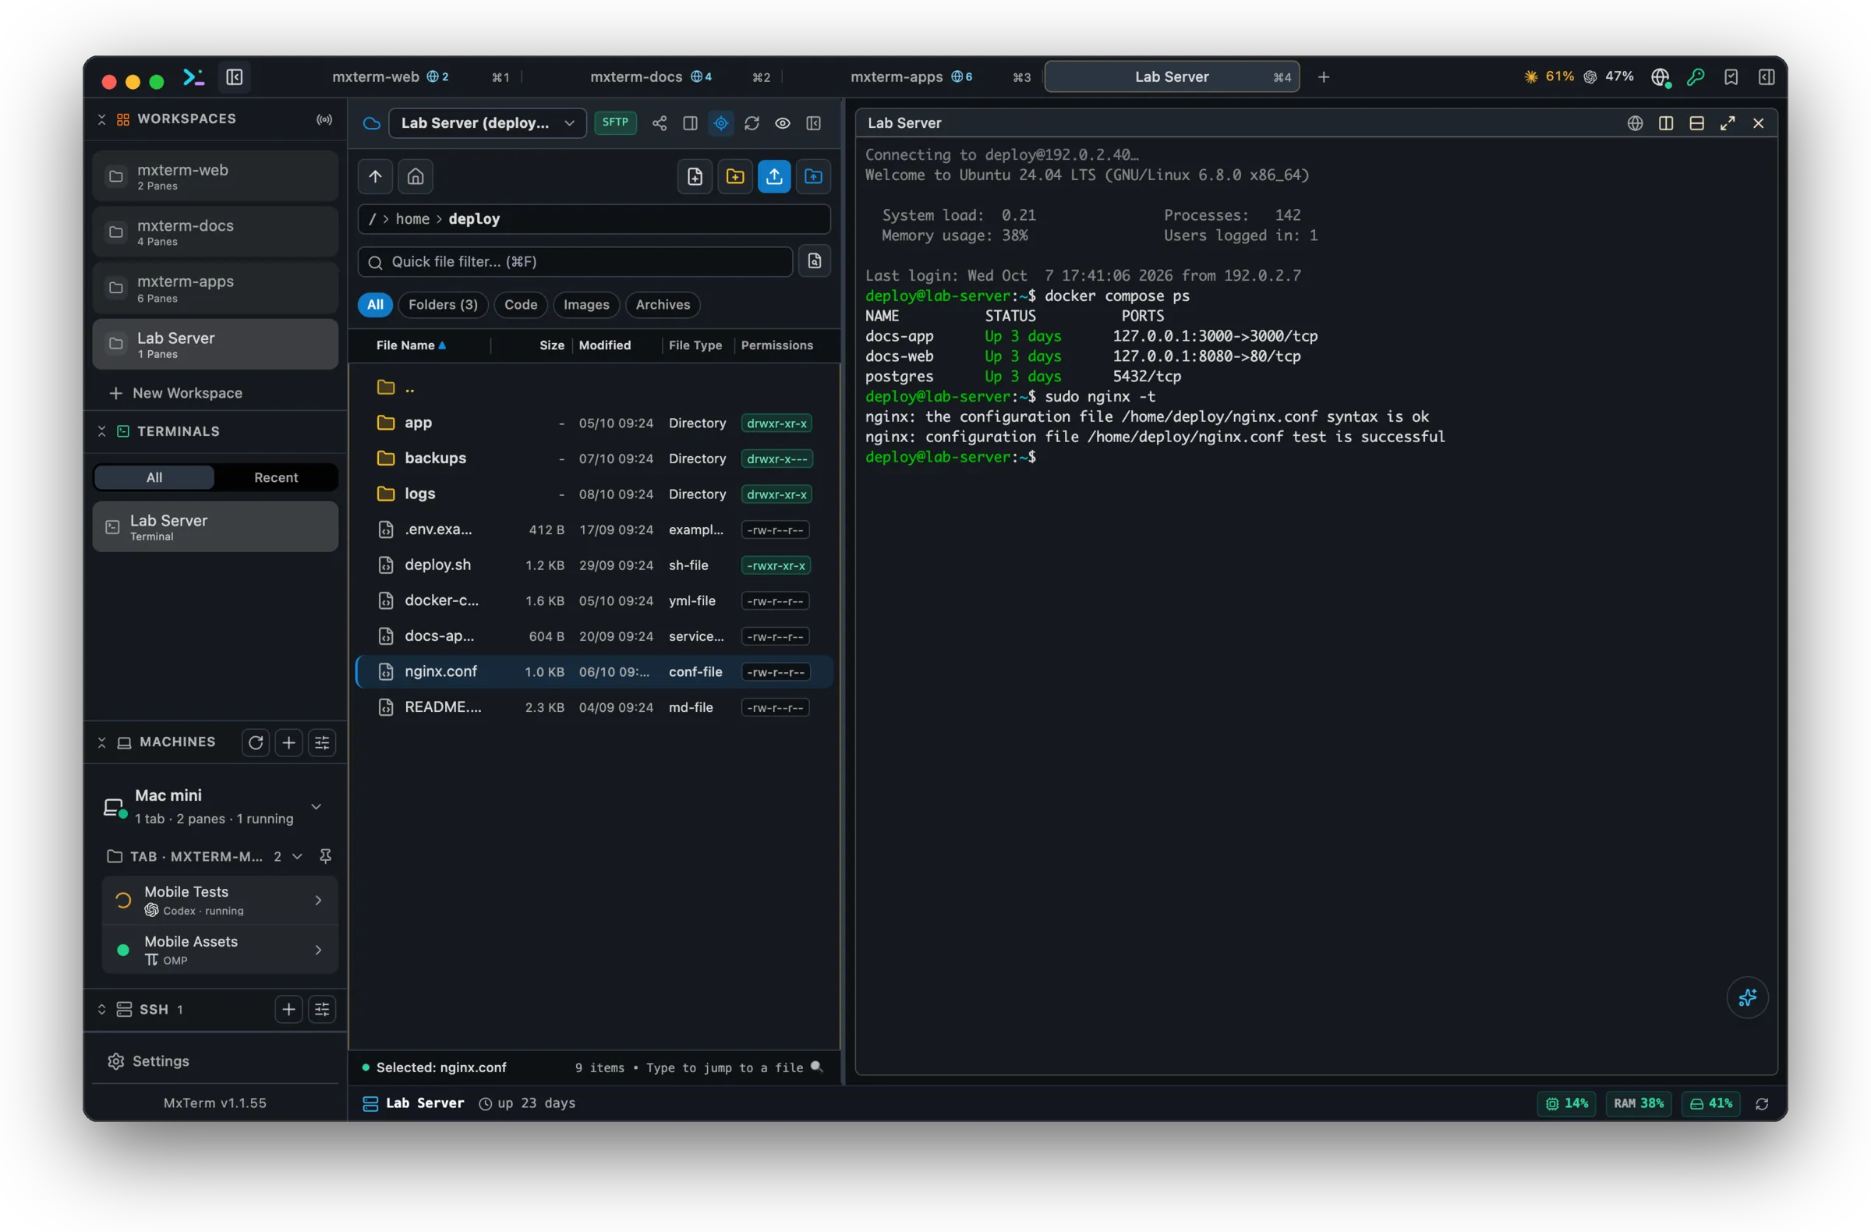The height and width of the screenshot is (1232, 1871).
Task: Click the share icon next to SFTP badge
Action: [x=660, y=123]
